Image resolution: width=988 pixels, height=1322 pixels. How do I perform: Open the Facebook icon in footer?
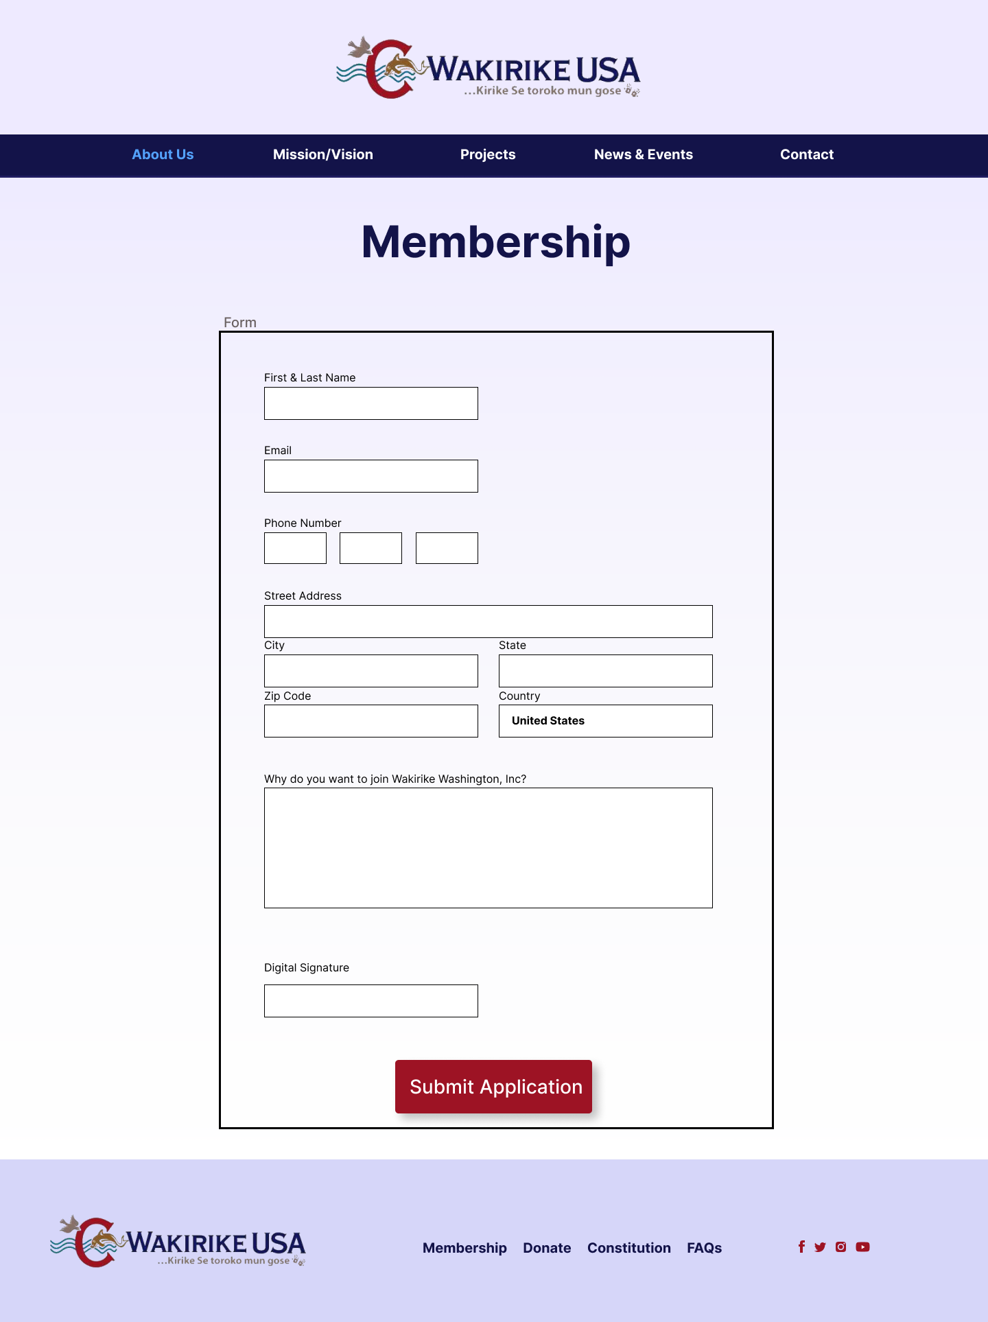(801, 1247)
